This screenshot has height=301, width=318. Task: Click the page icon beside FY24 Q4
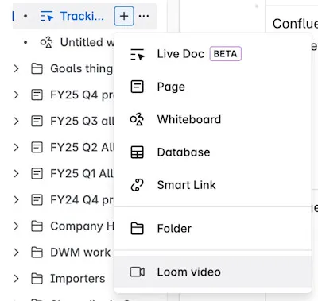point(37,199)
